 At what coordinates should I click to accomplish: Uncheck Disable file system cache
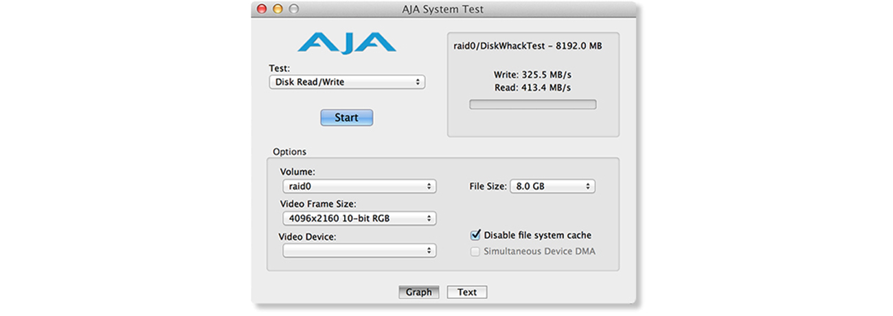click(475, 235)
